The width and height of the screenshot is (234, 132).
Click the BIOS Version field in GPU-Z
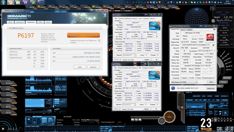coord(196,45)
